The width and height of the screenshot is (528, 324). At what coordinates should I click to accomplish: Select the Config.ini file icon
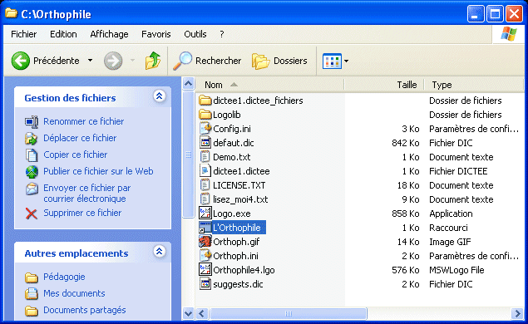[x=205, y=129]
